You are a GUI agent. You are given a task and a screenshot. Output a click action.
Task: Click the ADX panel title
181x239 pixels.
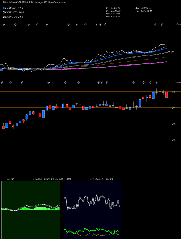69,179
